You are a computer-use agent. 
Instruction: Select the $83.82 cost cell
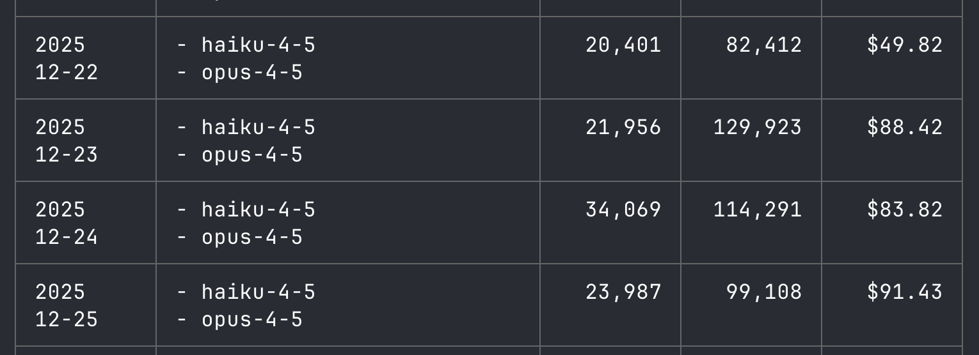pyautogui.click(x=904, y=209)
